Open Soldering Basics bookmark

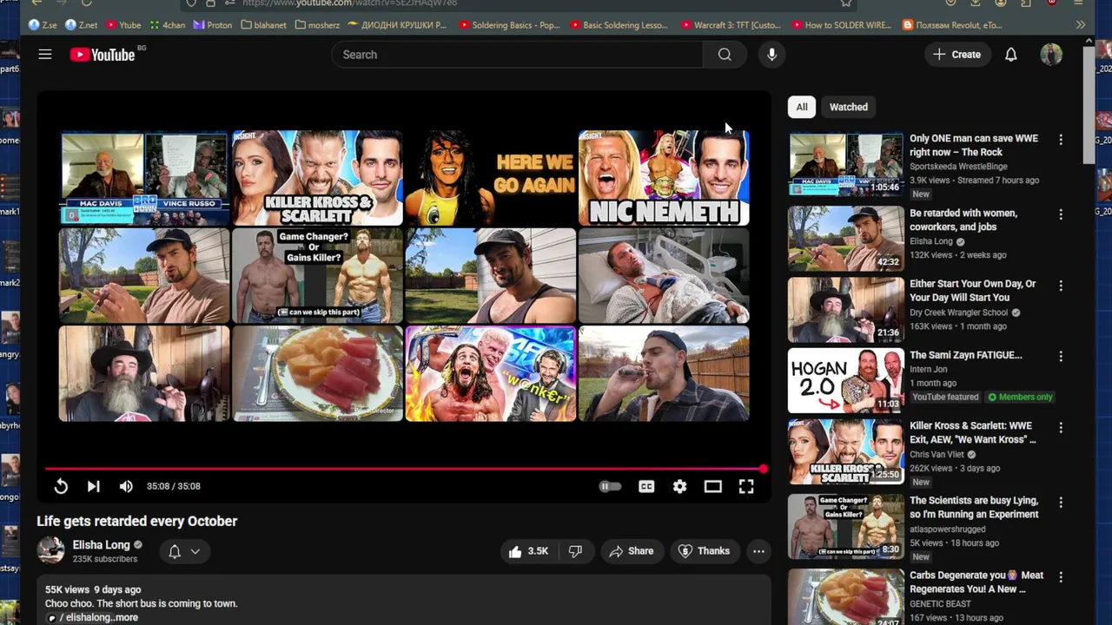(509, 25)
